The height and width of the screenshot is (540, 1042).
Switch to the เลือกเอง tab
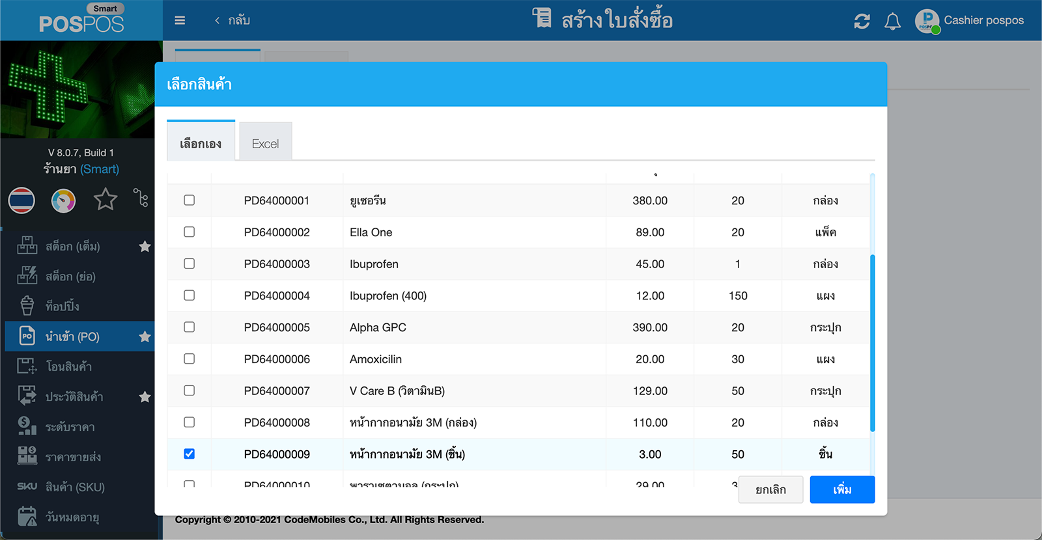[201, 141]
